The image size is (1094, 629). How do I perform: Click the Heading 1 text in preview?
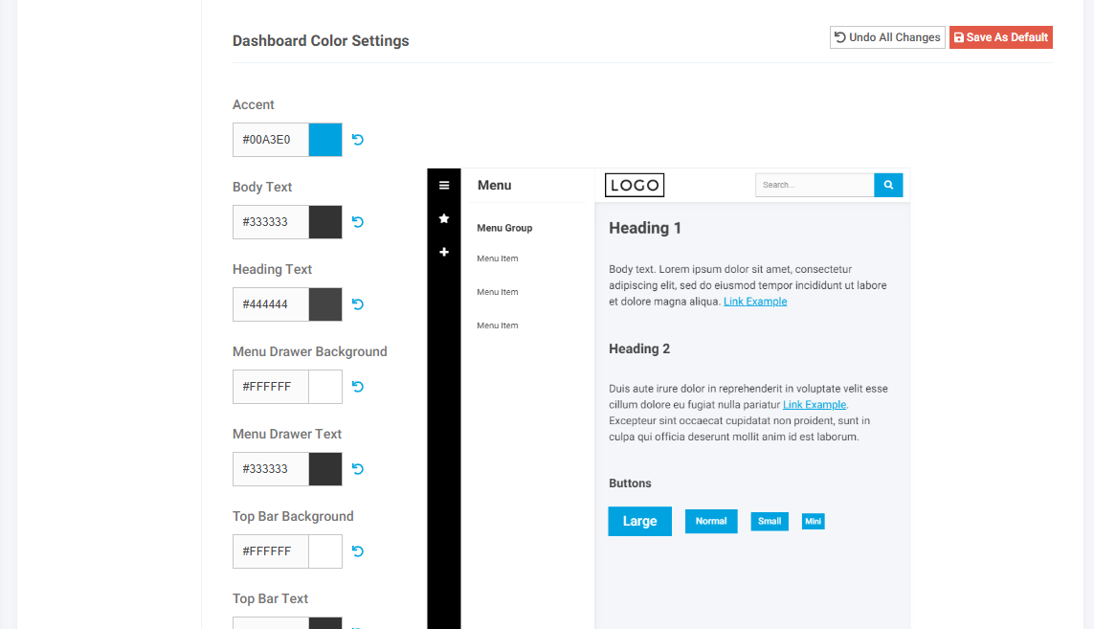click(645, 228)
